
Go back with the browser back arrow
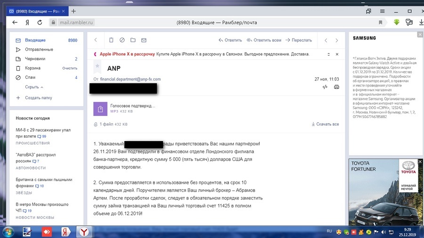tap(15, 23)
